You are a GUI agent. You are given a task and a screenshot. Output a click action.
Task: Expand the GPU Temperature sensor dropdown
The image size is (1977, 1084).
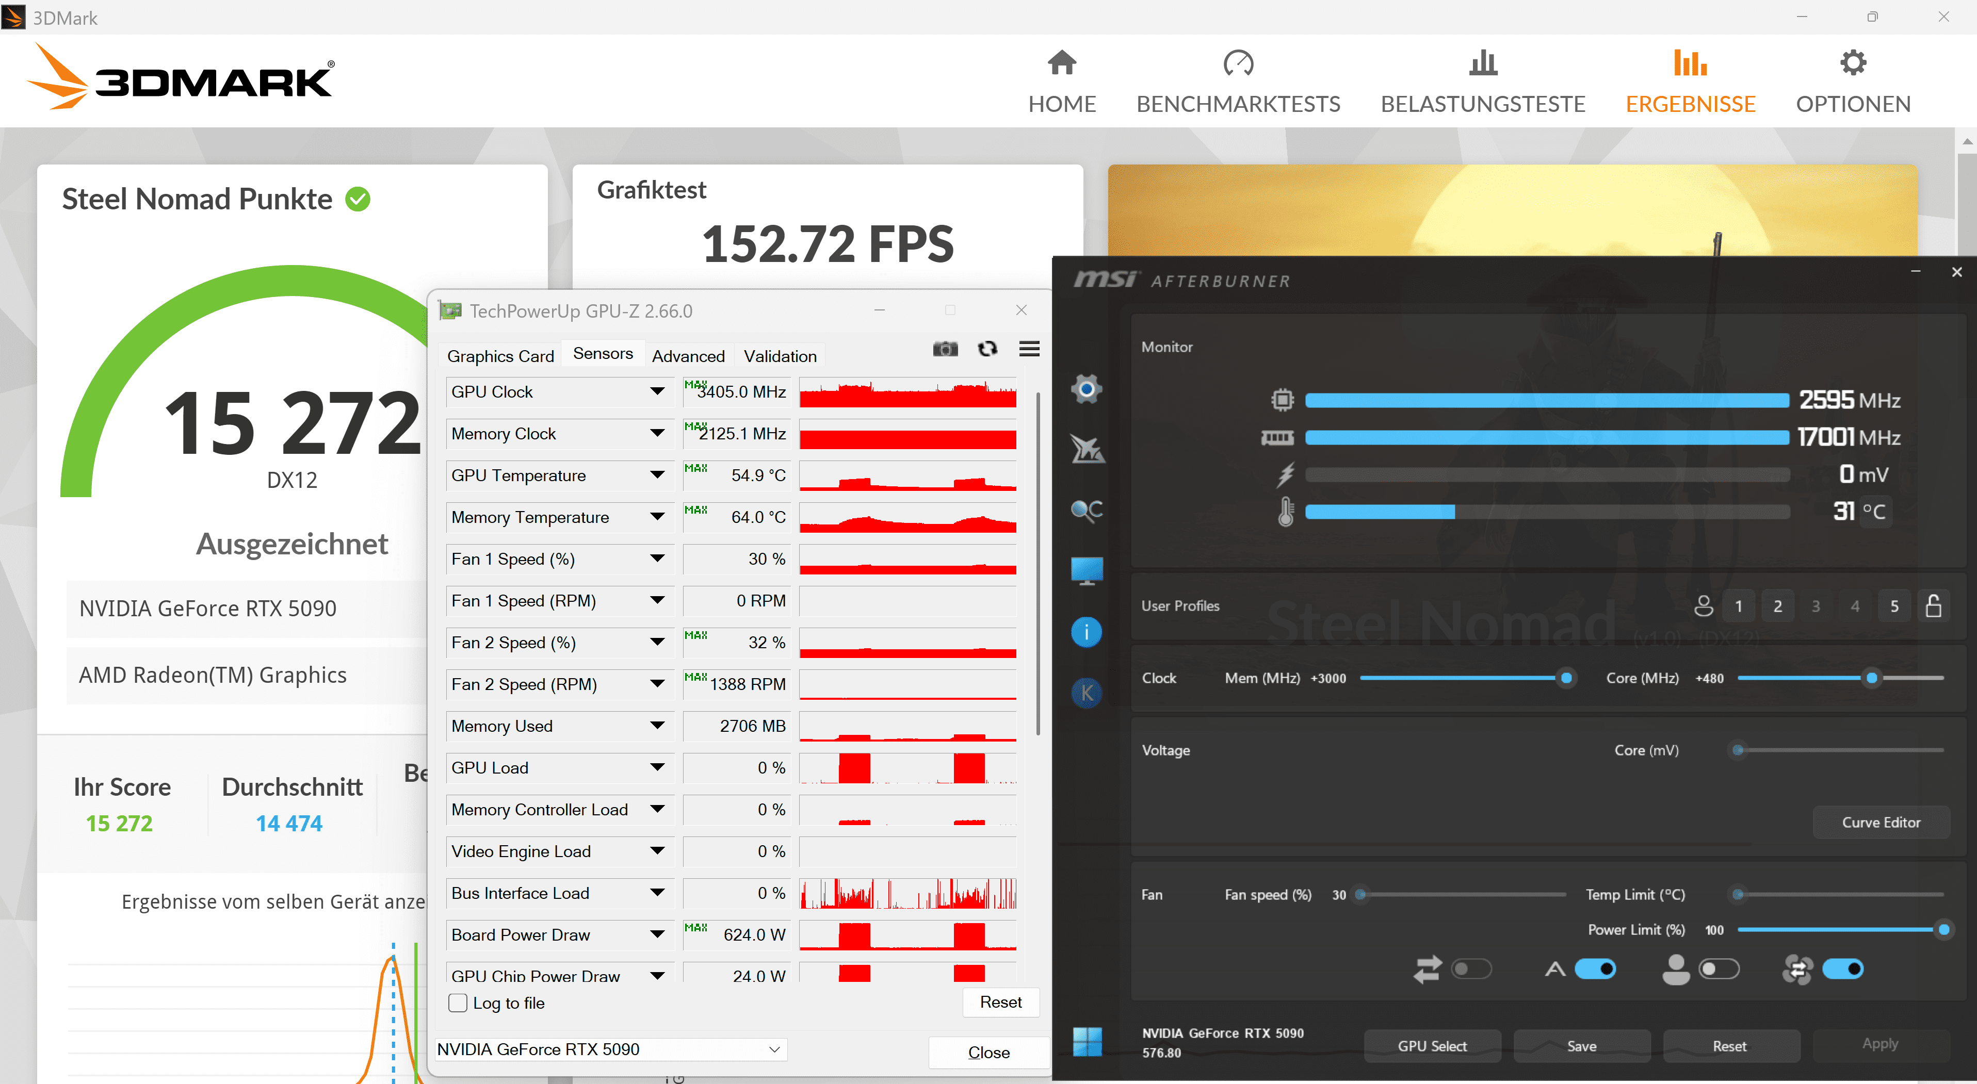tap(657, 475)
